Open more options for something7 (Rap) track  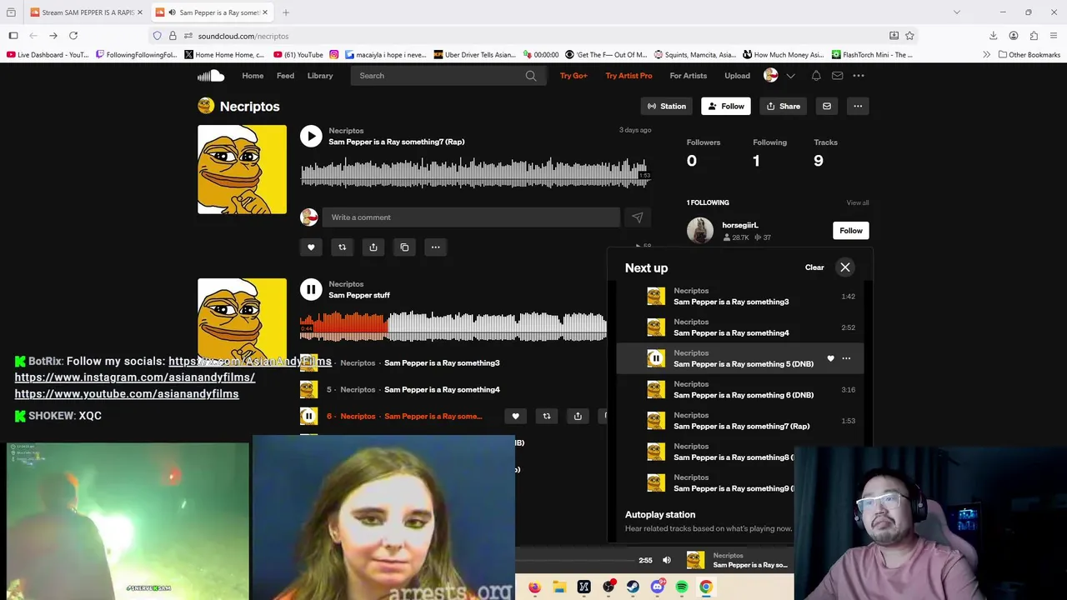tap(435, 247)
